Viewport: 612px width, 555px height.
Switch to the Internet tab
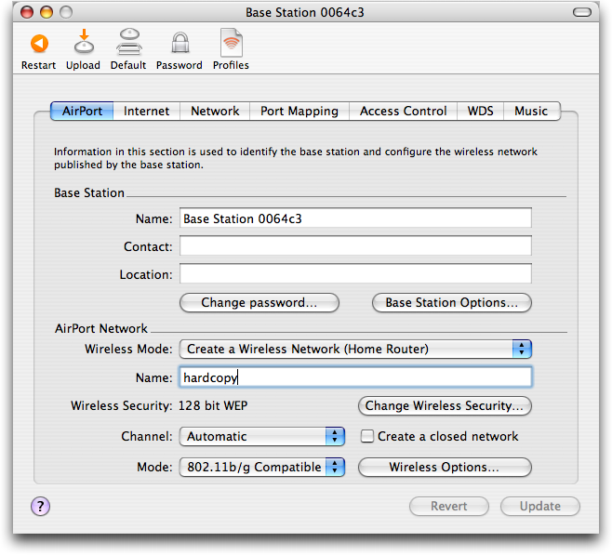pyautogui.click(x=147, y=111)
